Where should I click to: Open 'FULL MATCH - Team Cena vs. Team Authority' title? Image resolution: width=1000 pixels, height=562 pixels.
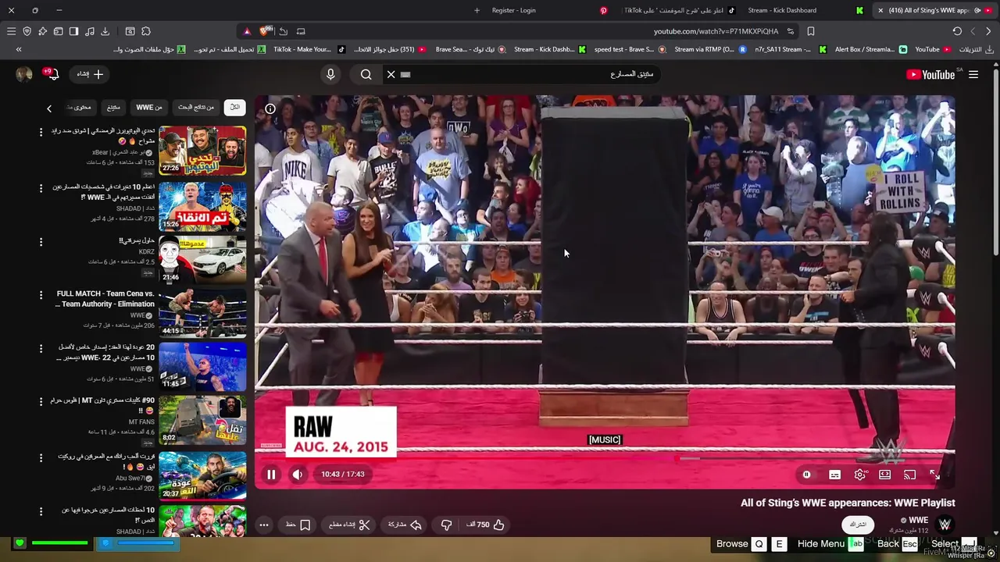[105, 299]
